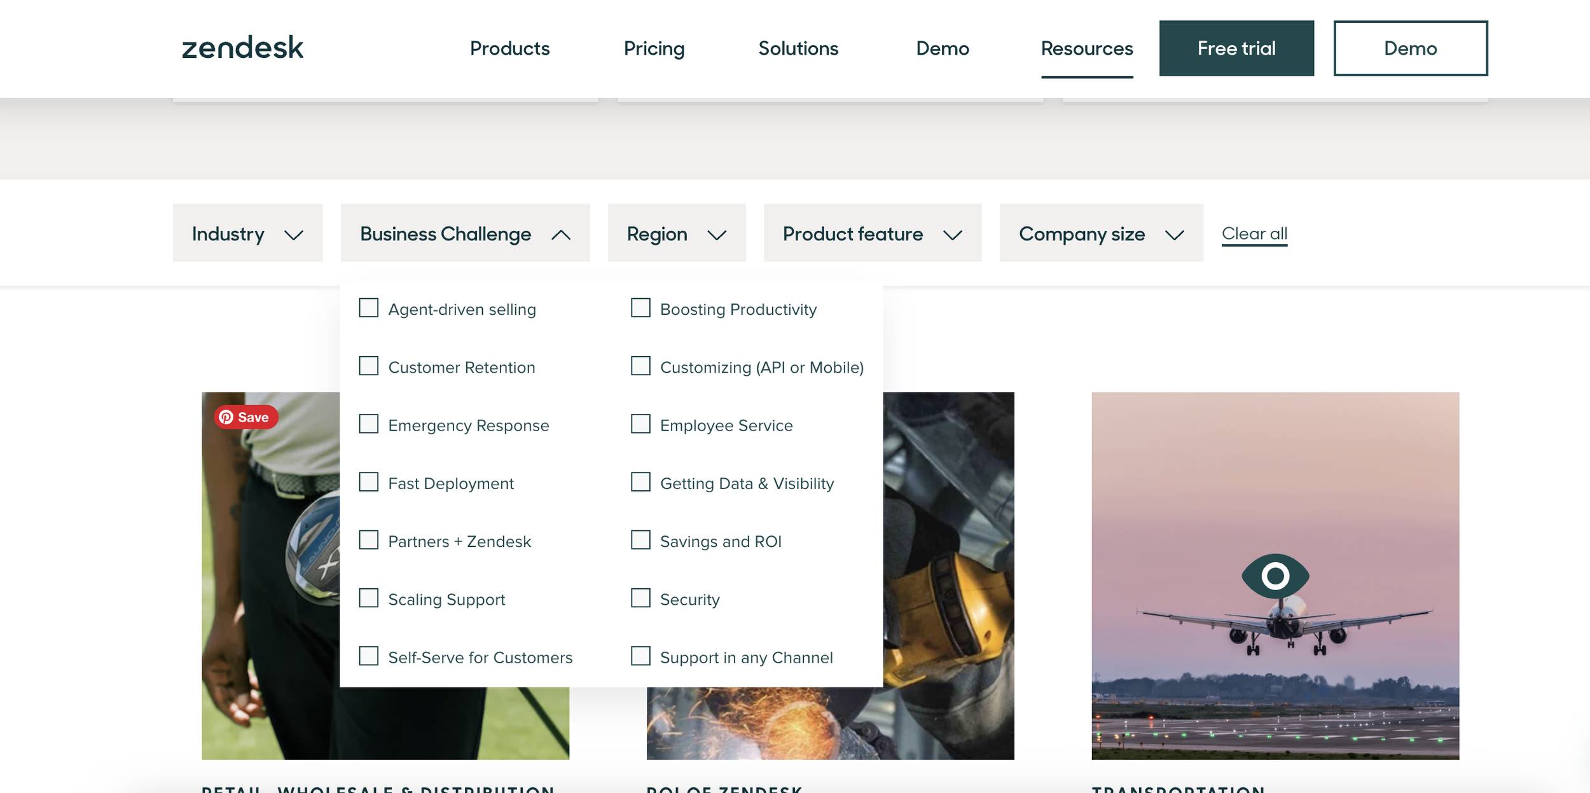Go to the Pricing page
This screenshot has width=1590, height=793.
(x=654, y=48)
